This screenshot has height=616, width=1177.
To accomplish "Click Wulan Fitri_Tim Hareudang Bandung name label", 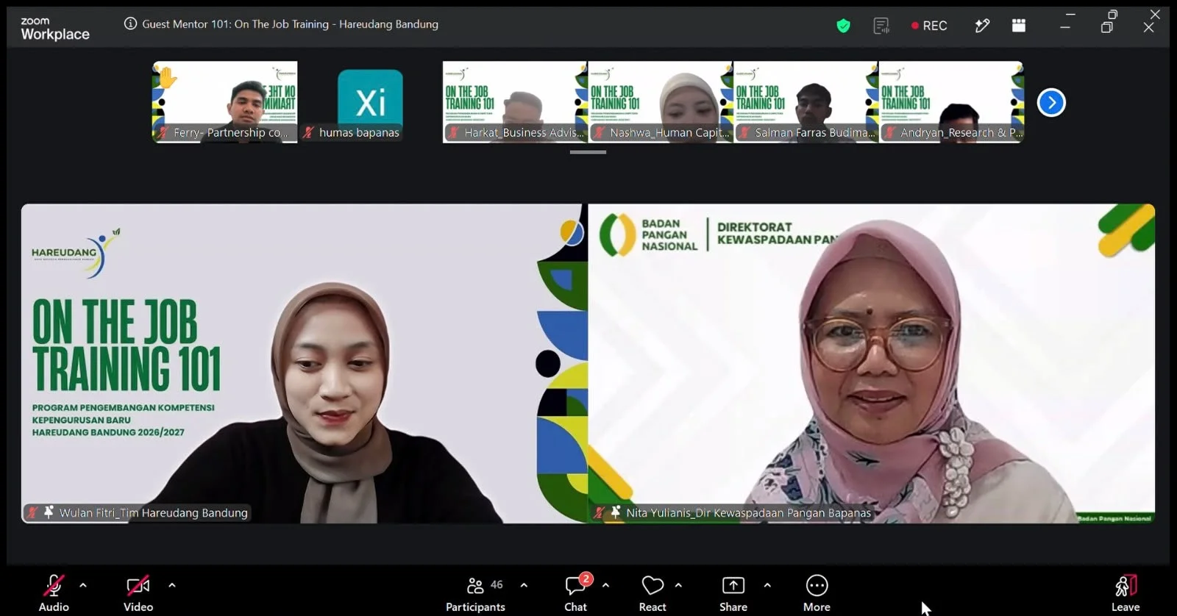I will (x=153, y=512).
